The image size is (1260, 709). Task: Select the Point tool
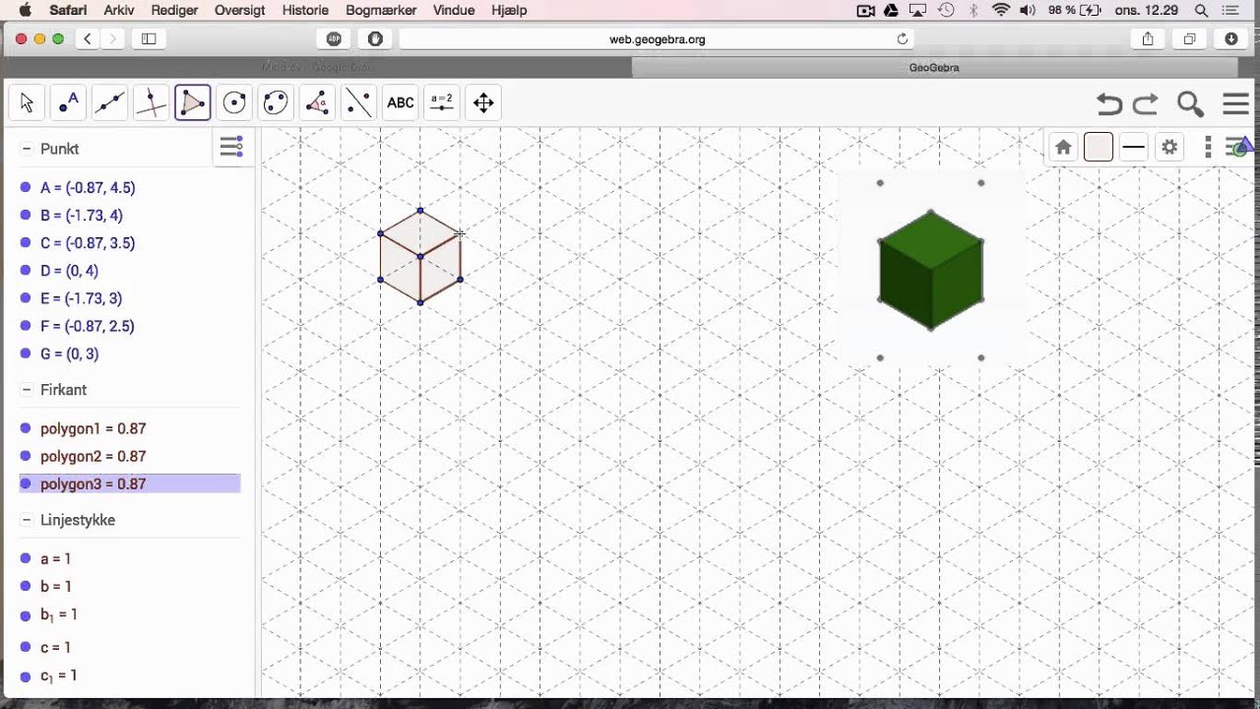(x=68, y=102)
